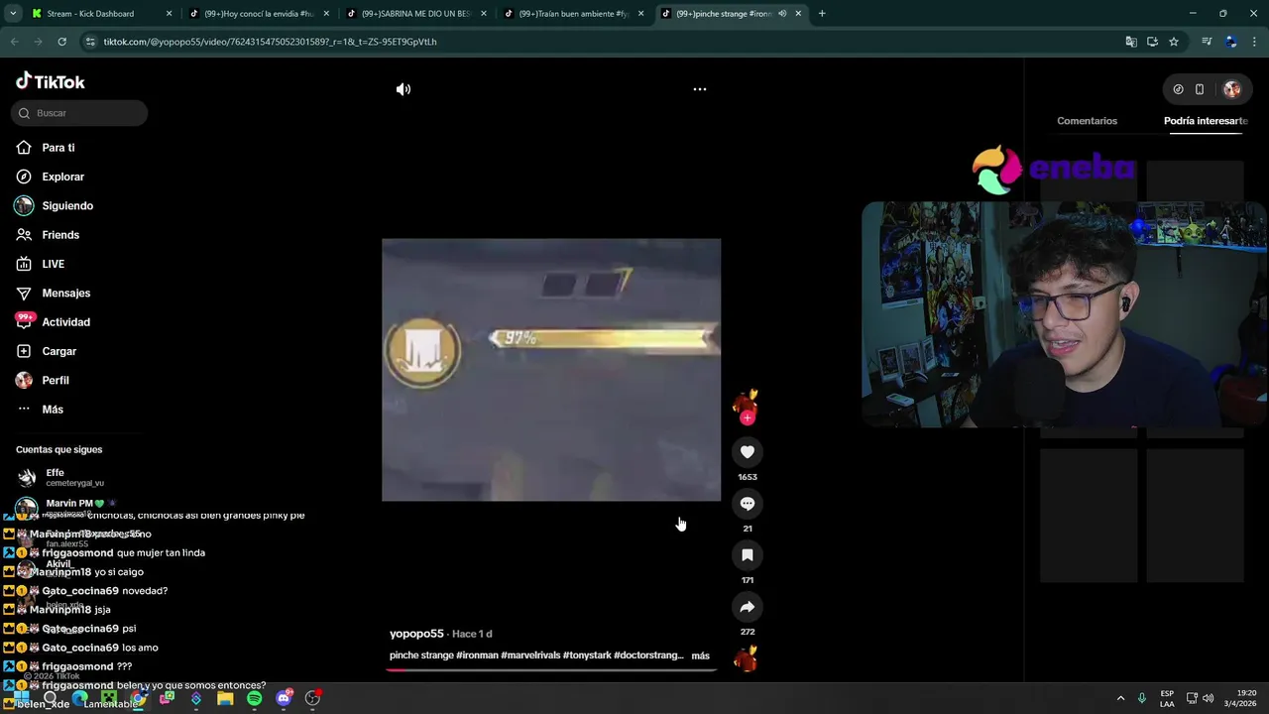Open Chrome media controls icon

click(1207, 42)
